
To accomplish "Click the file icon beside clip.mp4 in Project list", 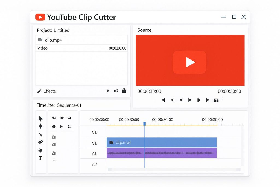I will (x=40, y=40).
